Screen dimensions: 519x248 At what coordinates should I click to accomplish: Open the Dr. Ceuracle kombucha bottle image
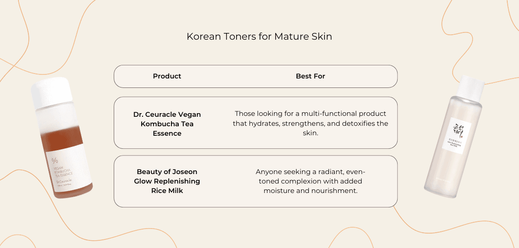61,140
